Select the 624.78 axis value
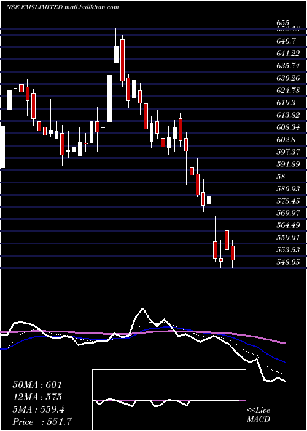This screenshot has height=431, width=307. tap(288, 90)
